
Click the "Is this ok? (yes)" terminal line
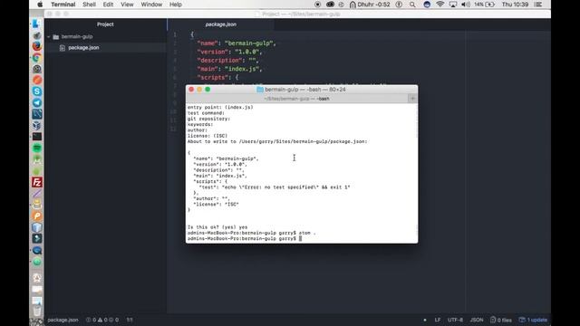pyautogui.click(x=217, y=227)
